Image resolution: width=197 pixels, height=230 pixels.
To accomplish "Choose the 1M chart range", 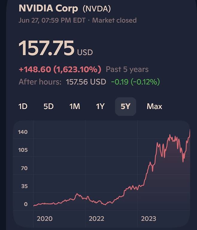I will [x=75, y=106].
